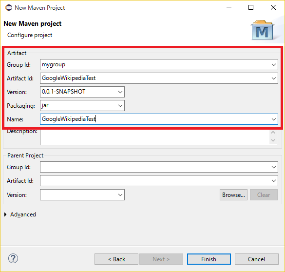Click the Maven M wizard banner icon
The width and height of the screenshot is (285, 272).
[262, 30]
